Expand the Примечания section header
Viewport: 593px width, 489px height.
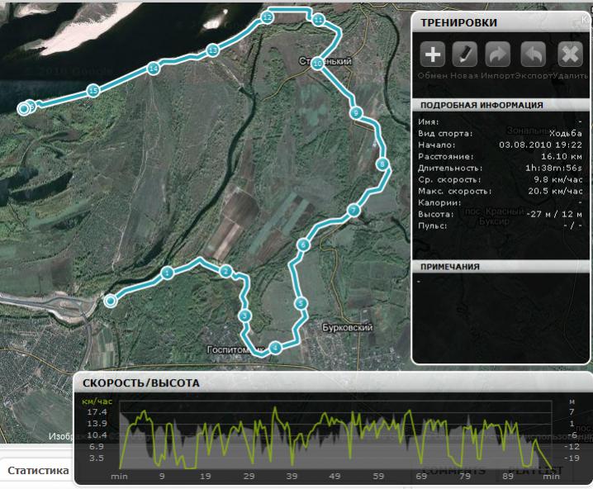click(x=501, y=267)
